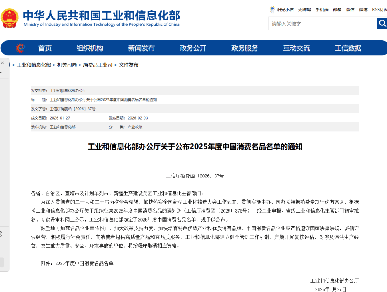
Task: Click the red gear MIIT logo in navbar
Action: click(x=20, y=48)
